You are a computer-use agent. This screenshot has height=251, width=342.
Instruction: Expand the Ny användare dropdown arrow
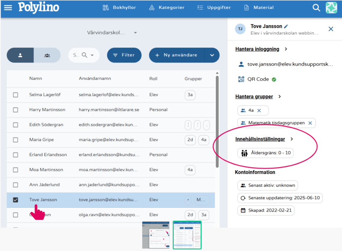coord(212,55)
